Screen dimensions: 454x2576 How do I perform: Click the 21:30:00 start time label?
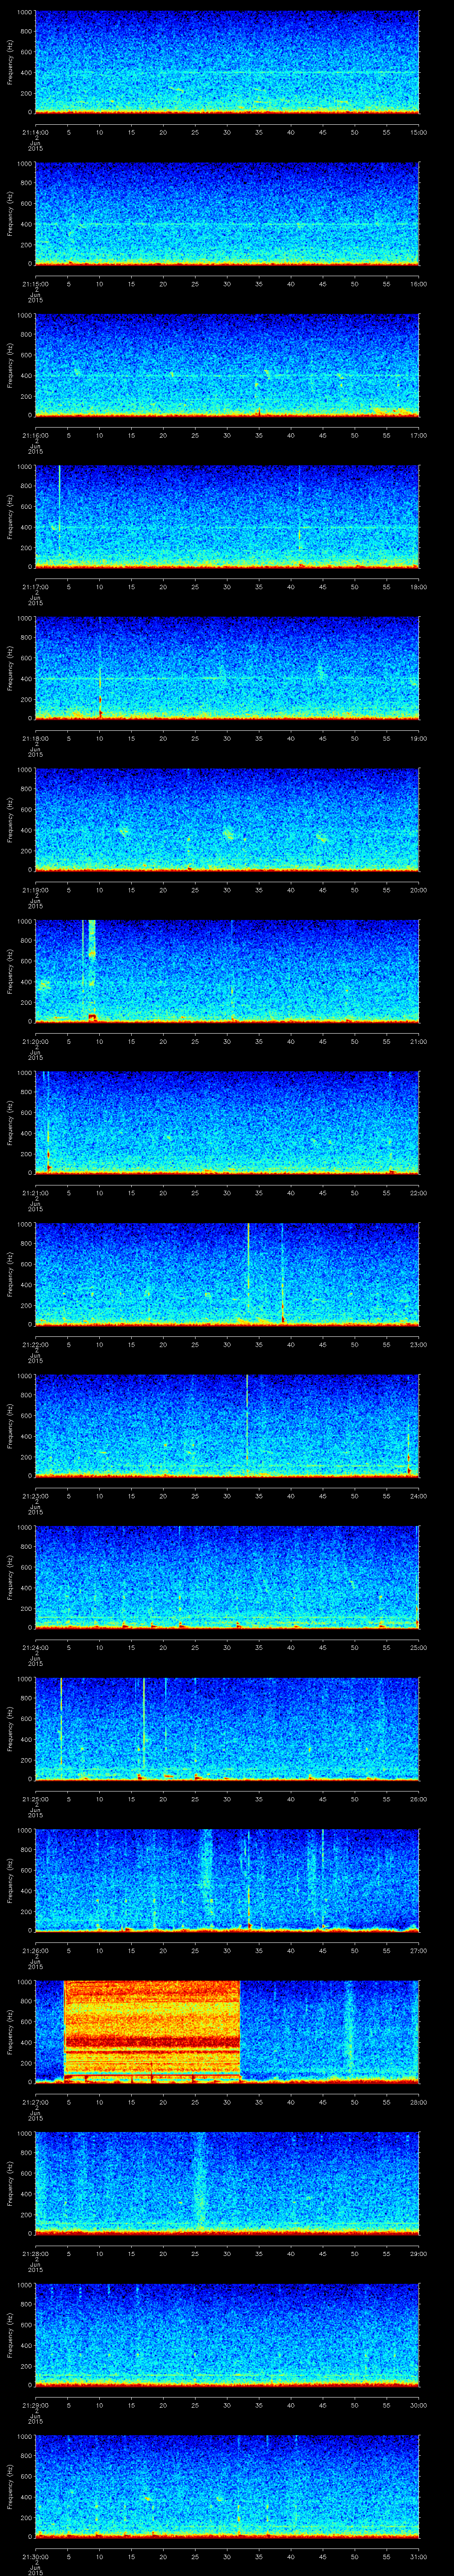pyautogui.click(x=35, y=2556)
